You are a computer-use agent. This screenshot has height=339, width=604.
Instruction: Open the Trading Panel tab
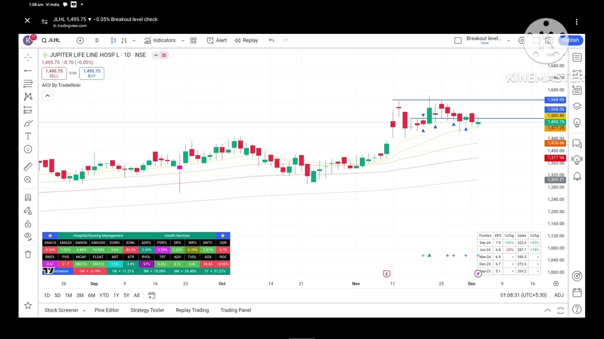235,310
